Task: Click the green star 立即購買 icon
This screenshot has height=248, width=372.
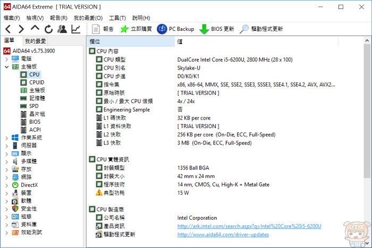Action: click(124, 29)
